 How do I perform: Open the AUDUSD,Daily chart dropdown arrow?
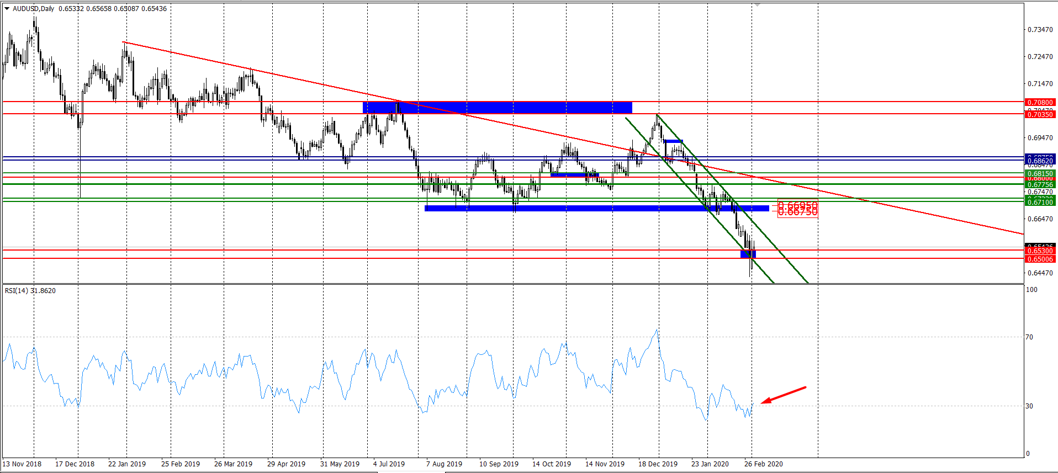pyautogui.click(x=7, y=9)
